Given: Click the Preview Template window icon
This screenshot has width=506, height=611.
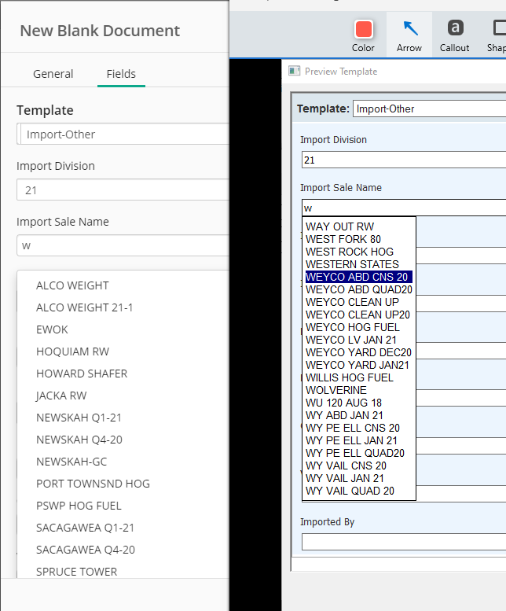Looking at the screenshot, I should tap(294, 71).
